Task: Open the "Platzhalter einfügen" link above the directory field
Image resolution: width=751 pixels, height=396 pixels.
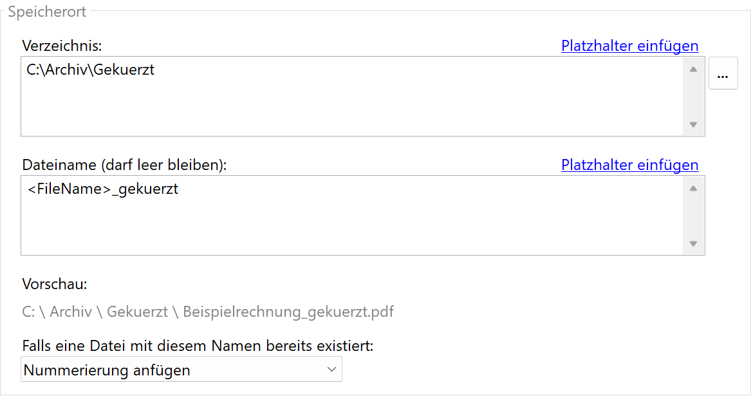Action: (x=629, y=46)
